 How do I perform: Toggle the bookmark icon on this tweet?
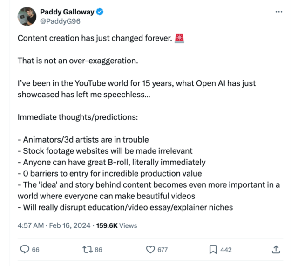coord(213,250)
